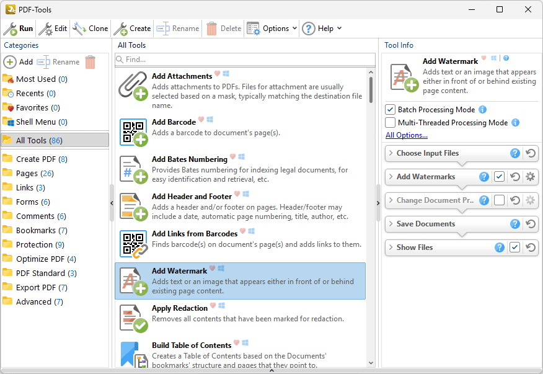Open the Help menu
The width and height of the screenshot is (543, 374).
(x=321, y=29)
